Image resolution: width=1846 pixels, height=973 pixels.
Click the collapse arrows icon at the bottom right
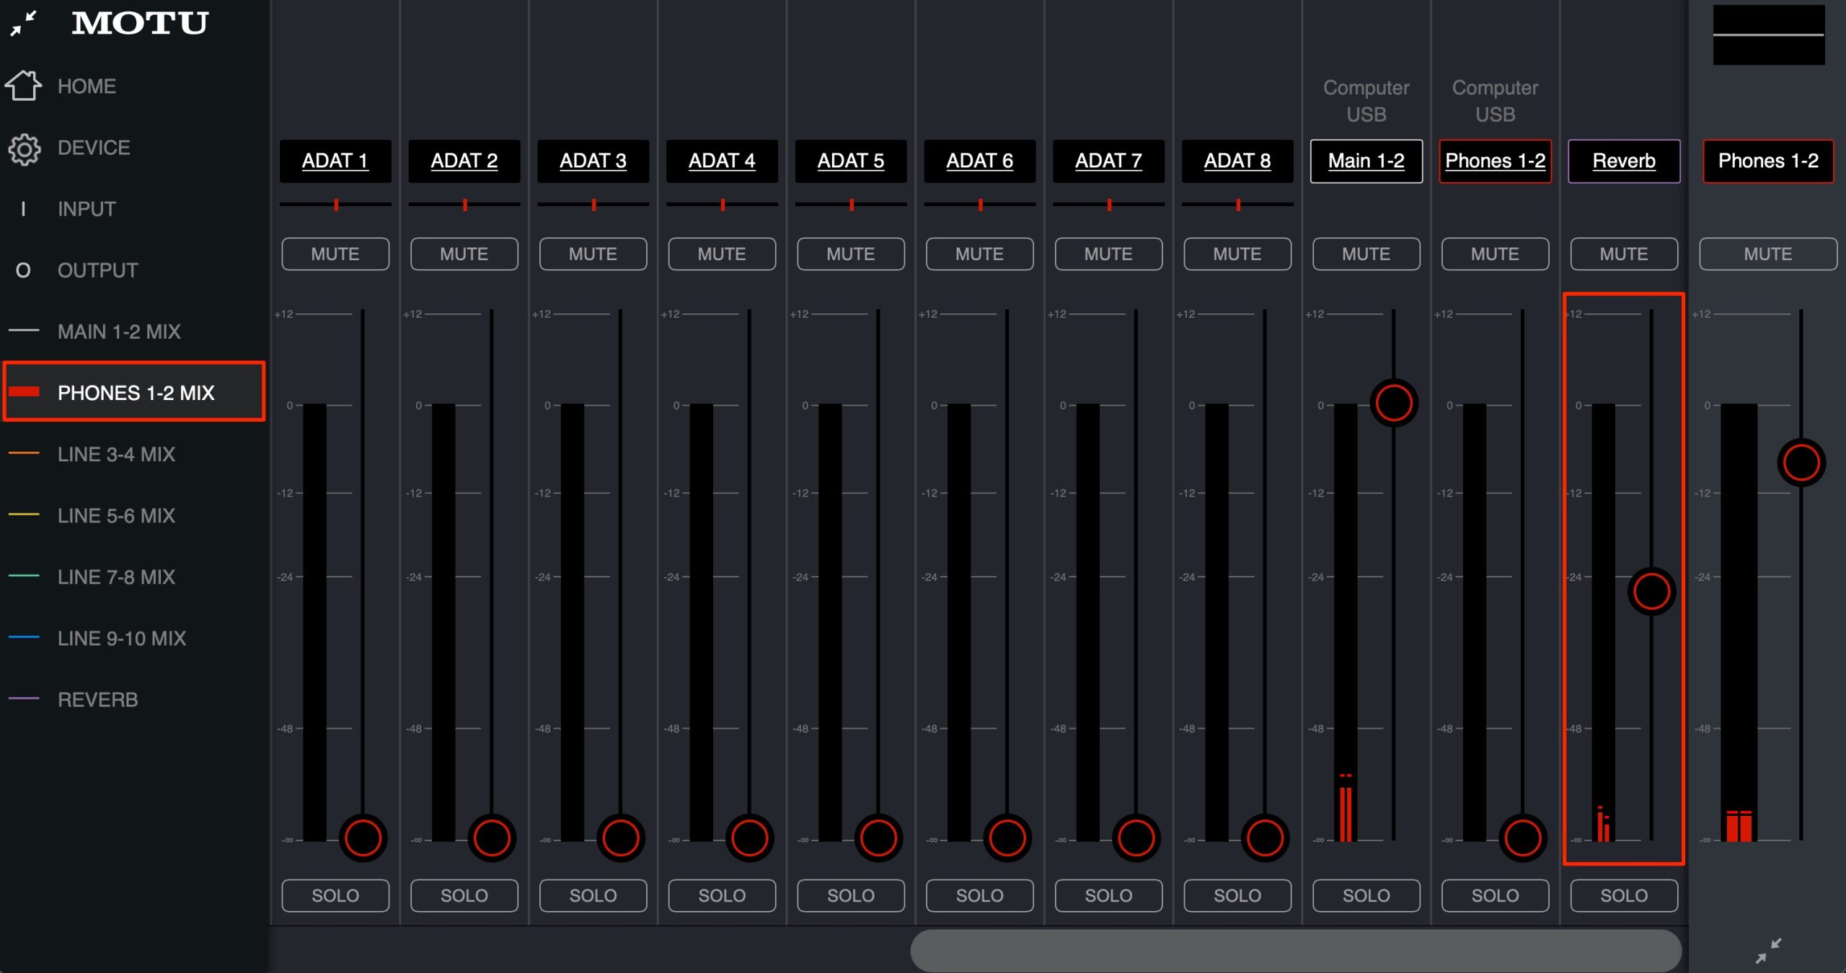pyautogui.click(x=1768, y=951)
